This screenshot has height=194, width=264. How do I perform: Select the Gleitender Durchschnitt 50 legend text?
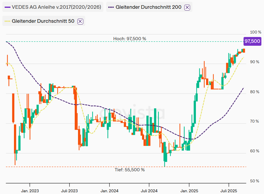pyautogui.click(x=43, y=21)
